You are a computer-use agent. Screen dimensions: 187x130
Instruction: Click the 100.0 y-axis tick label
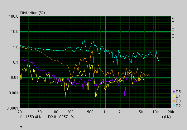click(x=13, y=16)
